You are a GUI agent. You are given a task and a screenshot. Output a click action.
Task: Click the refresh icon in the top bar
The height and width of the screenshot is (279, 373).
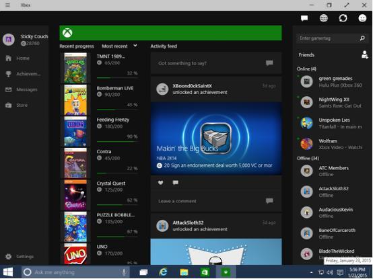pos(343,18)
